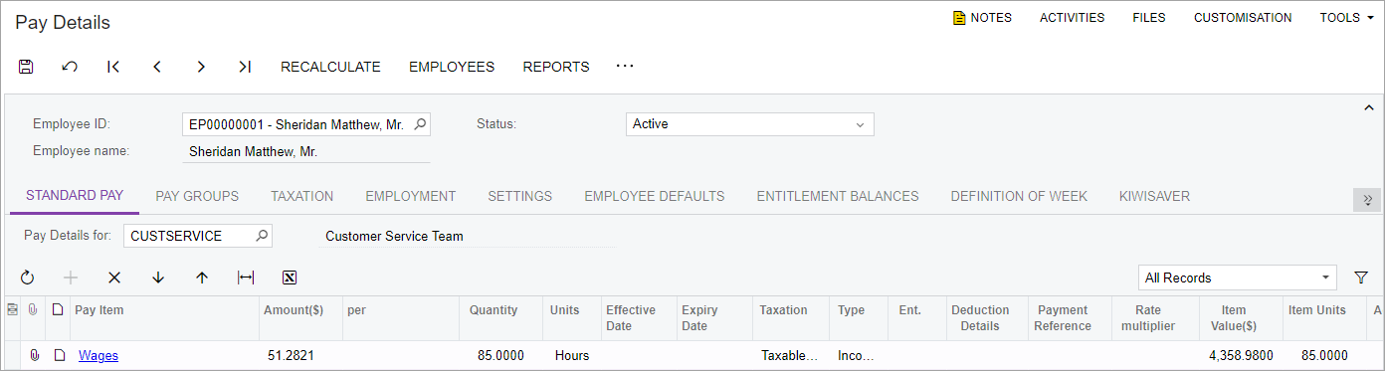Click the Save disk icon
This screenshot has width=1385, height=371.
[x=27, y=67]
